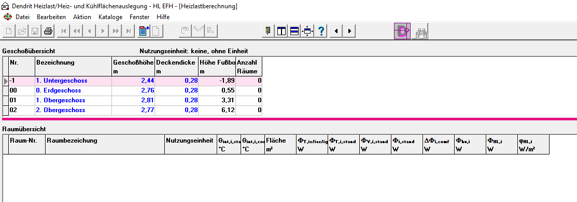Click the blank page icon beside add entry
The width and height of the screenshot is (577, 202).
(x=157, y=31)
